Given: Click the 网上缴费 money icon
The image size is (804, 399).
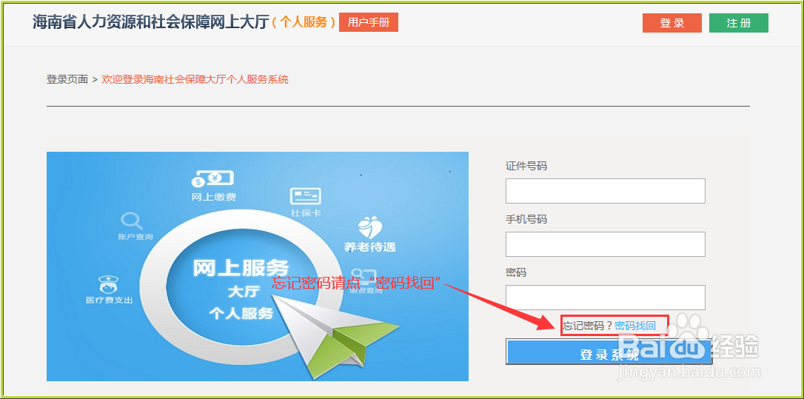Looking at the screenshot, I should [x=212, y=179].
